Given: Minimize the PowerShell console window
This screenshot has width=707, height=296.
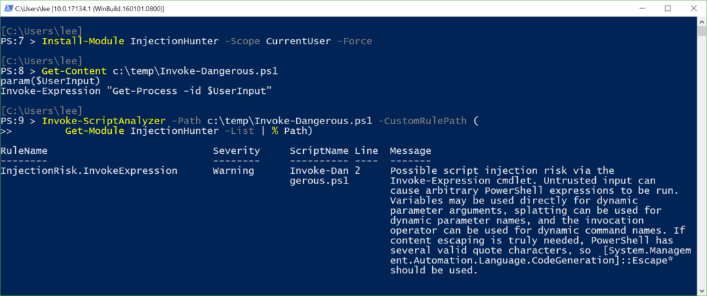Looking at the screenshot, I should coord(636,8).
